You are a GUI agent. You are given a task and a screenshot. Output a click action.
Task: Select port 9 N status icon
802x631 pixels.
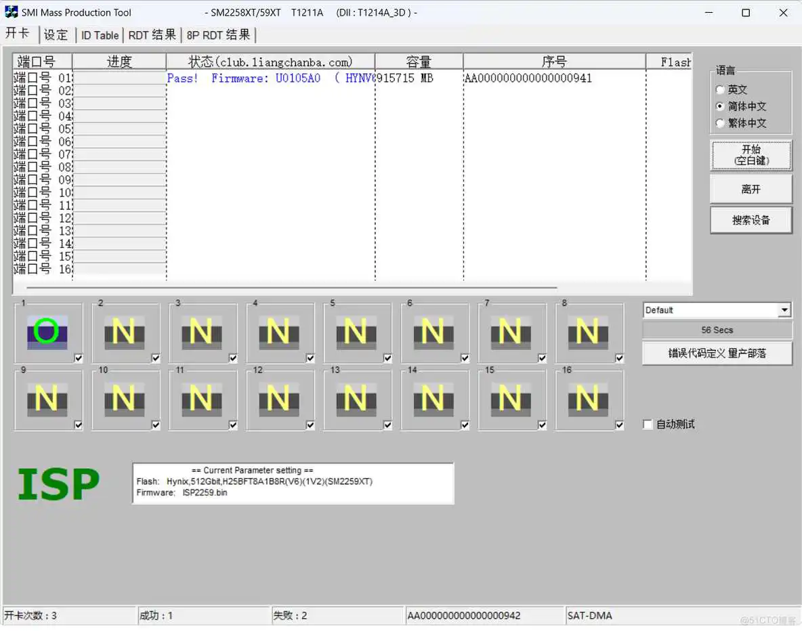(47, 399)
